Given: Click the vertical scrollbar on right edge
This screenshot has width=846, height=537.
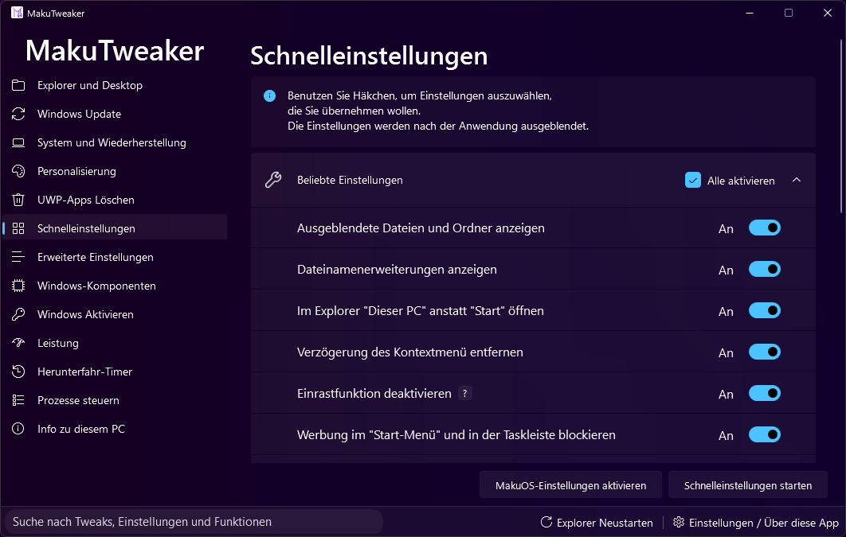Looking at the screenshot, I should point(842,126).
